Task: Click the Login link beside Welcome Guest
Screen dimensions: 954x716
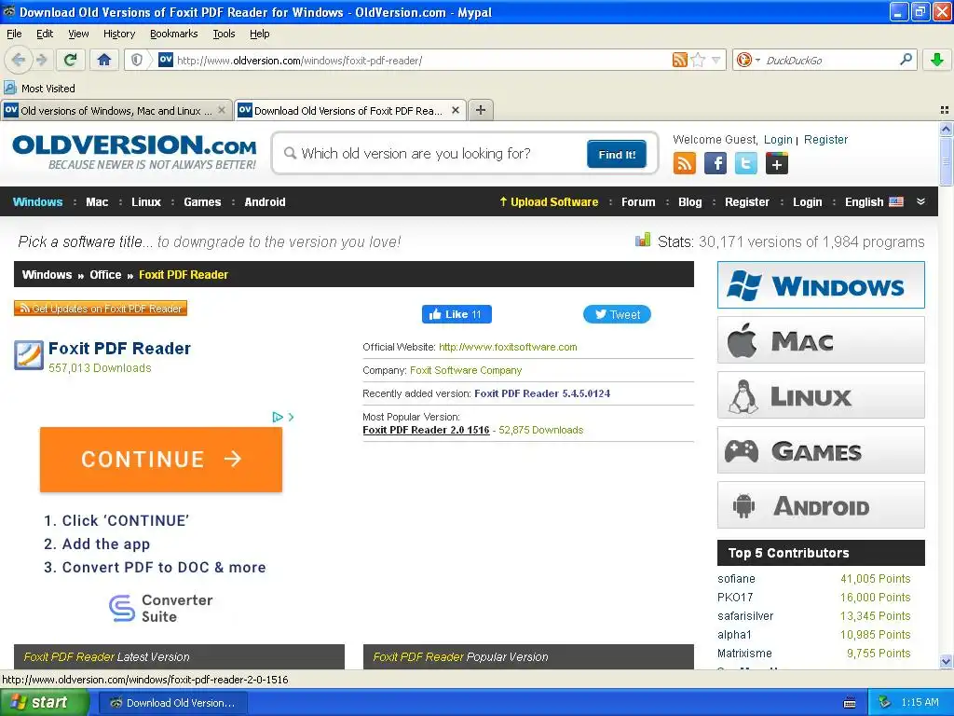Action: coord(778,140)
